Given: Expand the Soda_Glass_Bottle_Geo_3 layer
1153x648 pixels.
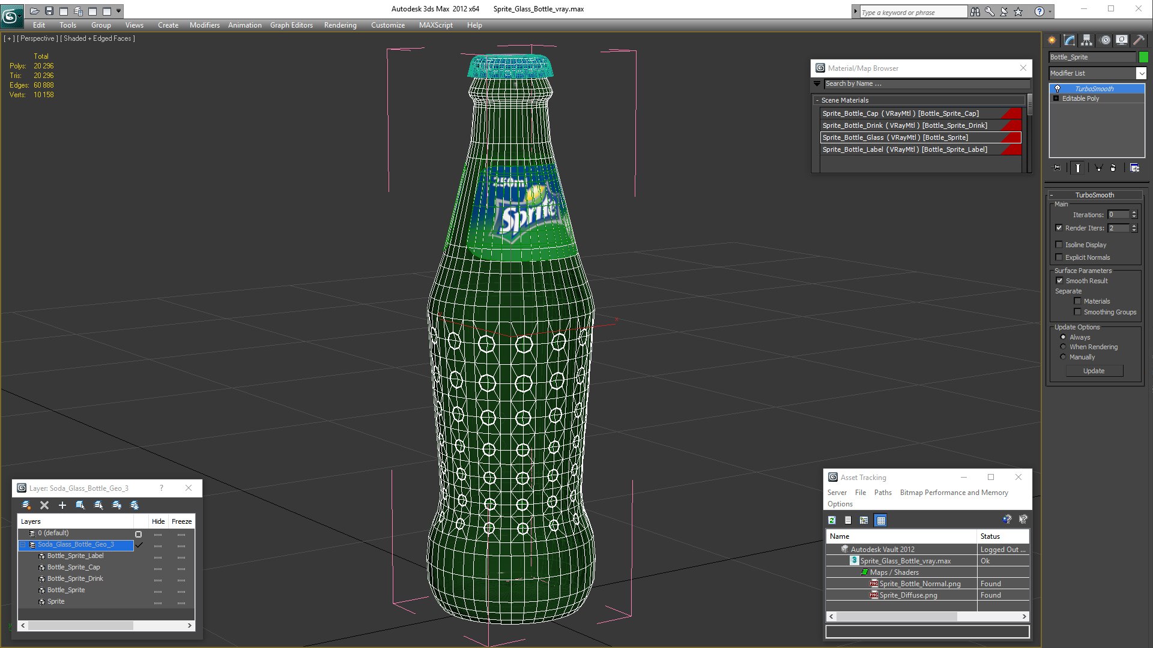Looking at the screenshot, I should pyautogui.click(x=23, y=544).
